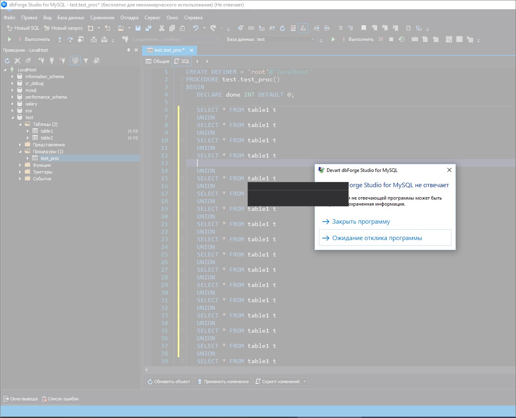Click the Stop execution square icon
516x418 pixels.
pos(391,39)
